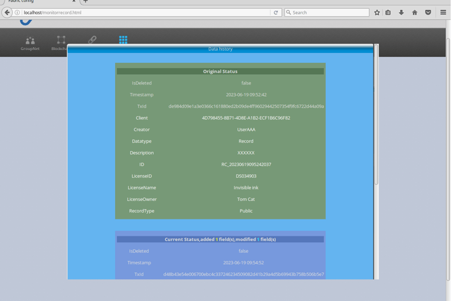
Task: Click the LicenseOwner field label
Action: click(142, 199)
